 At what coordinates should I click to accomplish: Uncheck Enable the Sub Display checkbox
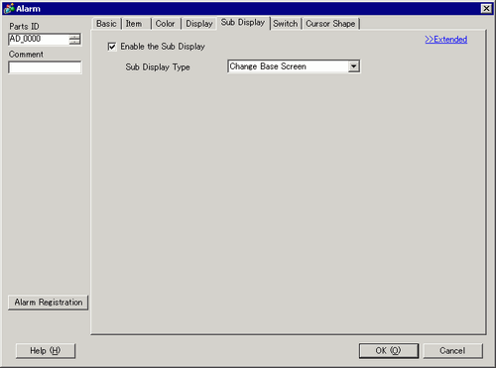tap(112, 47)
